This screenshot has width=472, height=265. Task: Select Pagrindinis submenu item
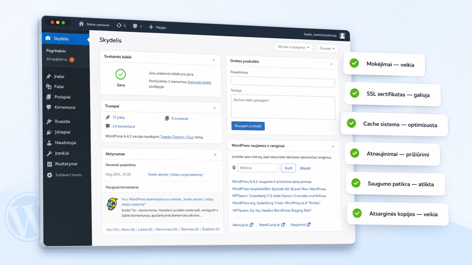(x=56, y=51)
